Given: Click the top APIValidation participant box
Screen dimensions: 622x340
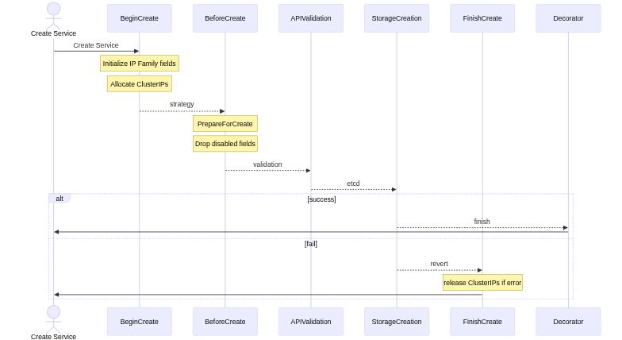Looking at the screenshot, I should [x=310, y=18].
